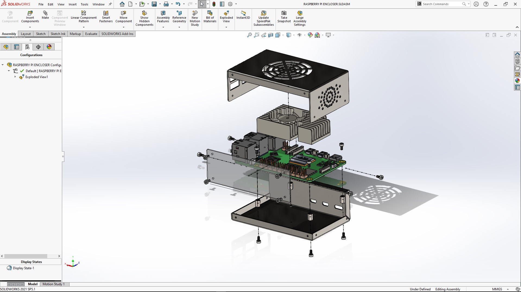Viewport: 521px width, 292px height.
Task: Open the Options gear icon
Action: tap(230, 4)
